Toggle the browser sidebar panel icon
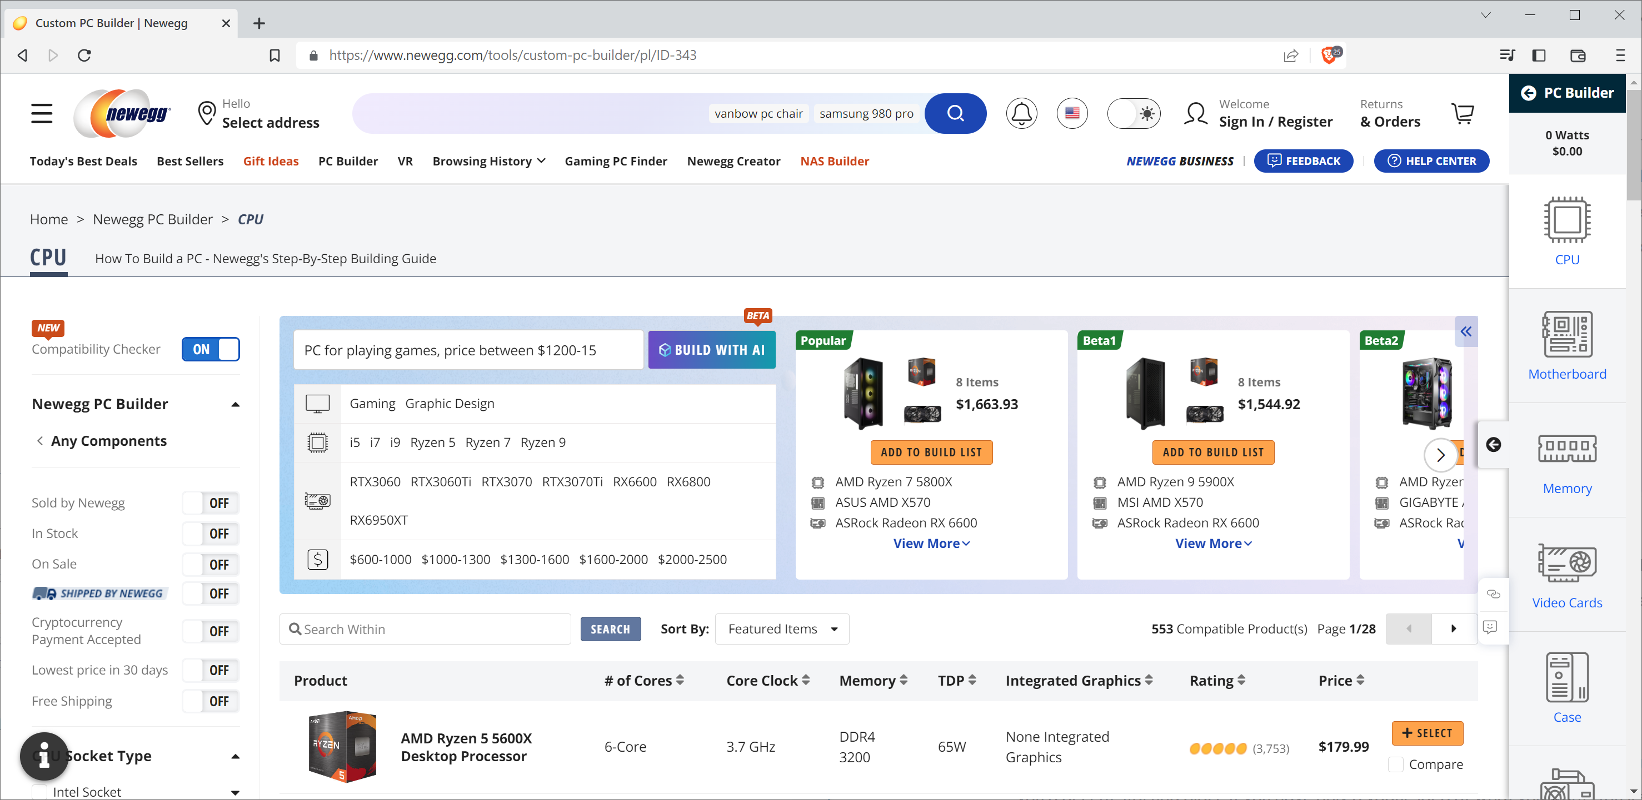This screenshot has height=800, width=1642. pyautogui.click(x=1539, y=56)
